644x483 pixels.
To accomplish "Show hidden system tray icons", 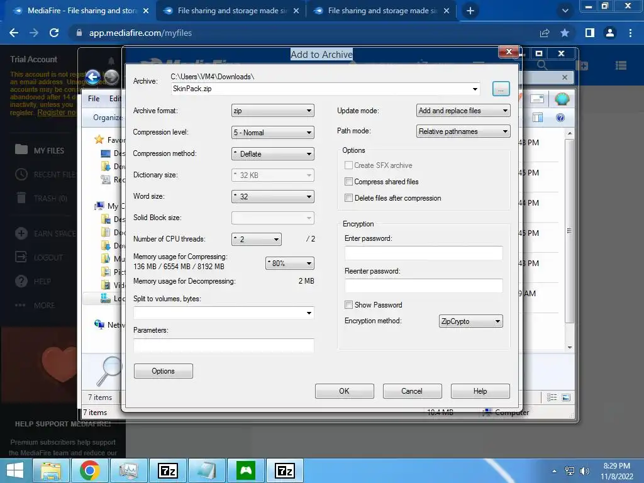I will click(555, 471).
